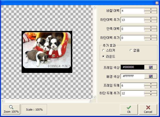Screen dimensions: 160x117
Task: Open the 프레임 색상 color picker icon
Action: [151, 67]
